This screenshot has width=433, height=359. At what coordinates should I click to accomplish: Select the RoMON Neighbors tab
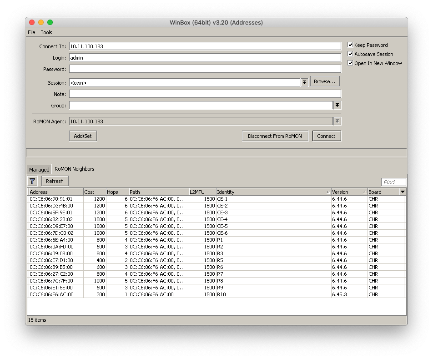pos(75,169)
